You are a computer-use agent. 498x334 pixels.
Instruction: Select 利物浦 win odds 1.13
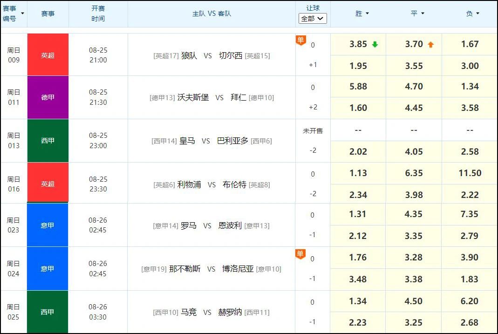(358, 173)
